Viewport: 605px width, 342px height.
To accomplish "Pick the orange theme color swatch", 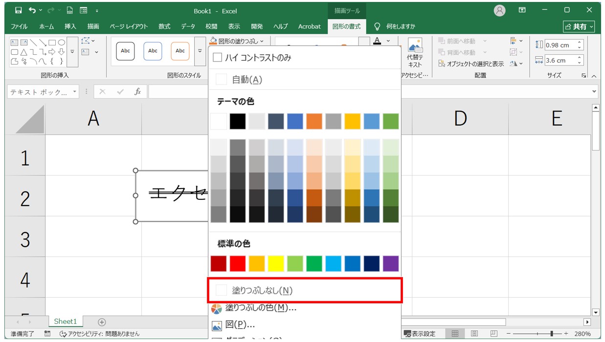I will click(x=314, y=121).
